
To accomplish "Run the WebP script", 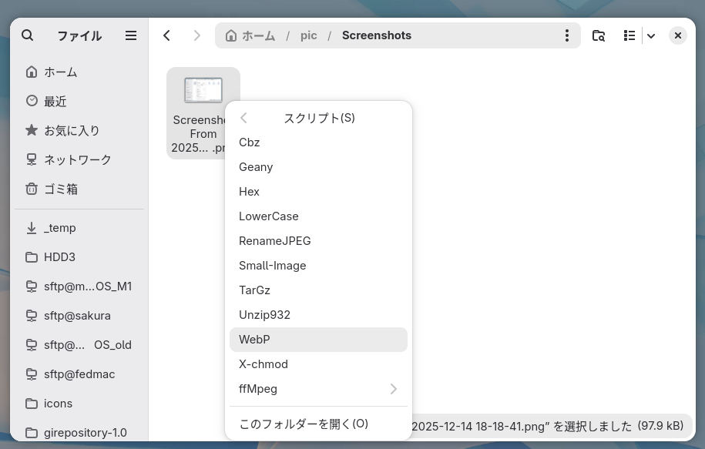I will point(318,340).
